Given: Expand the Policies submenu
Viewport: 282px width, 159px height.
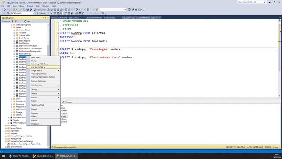Looking at the screenshot, I should tap(43, 98).
